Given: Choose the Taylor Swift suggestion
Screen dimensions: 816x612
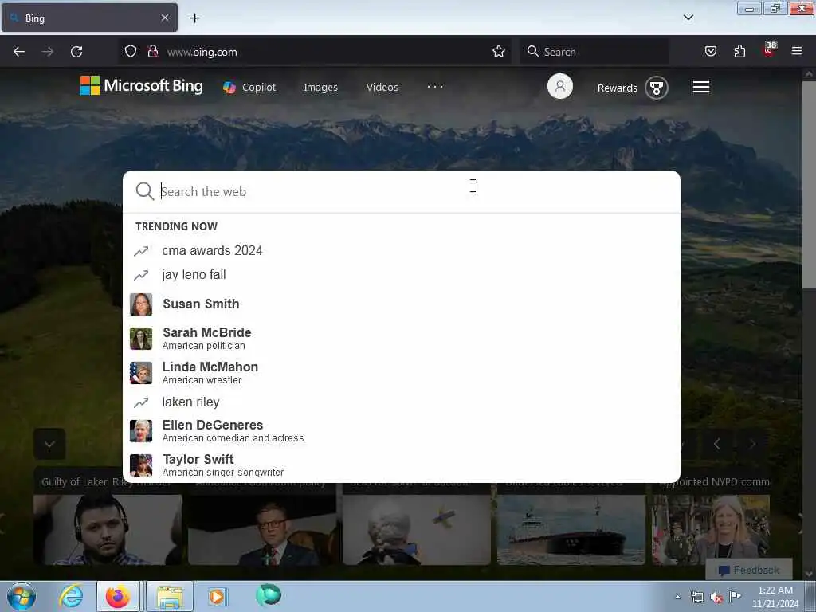Looking at the screenshot, I should (x=402, y=465).
